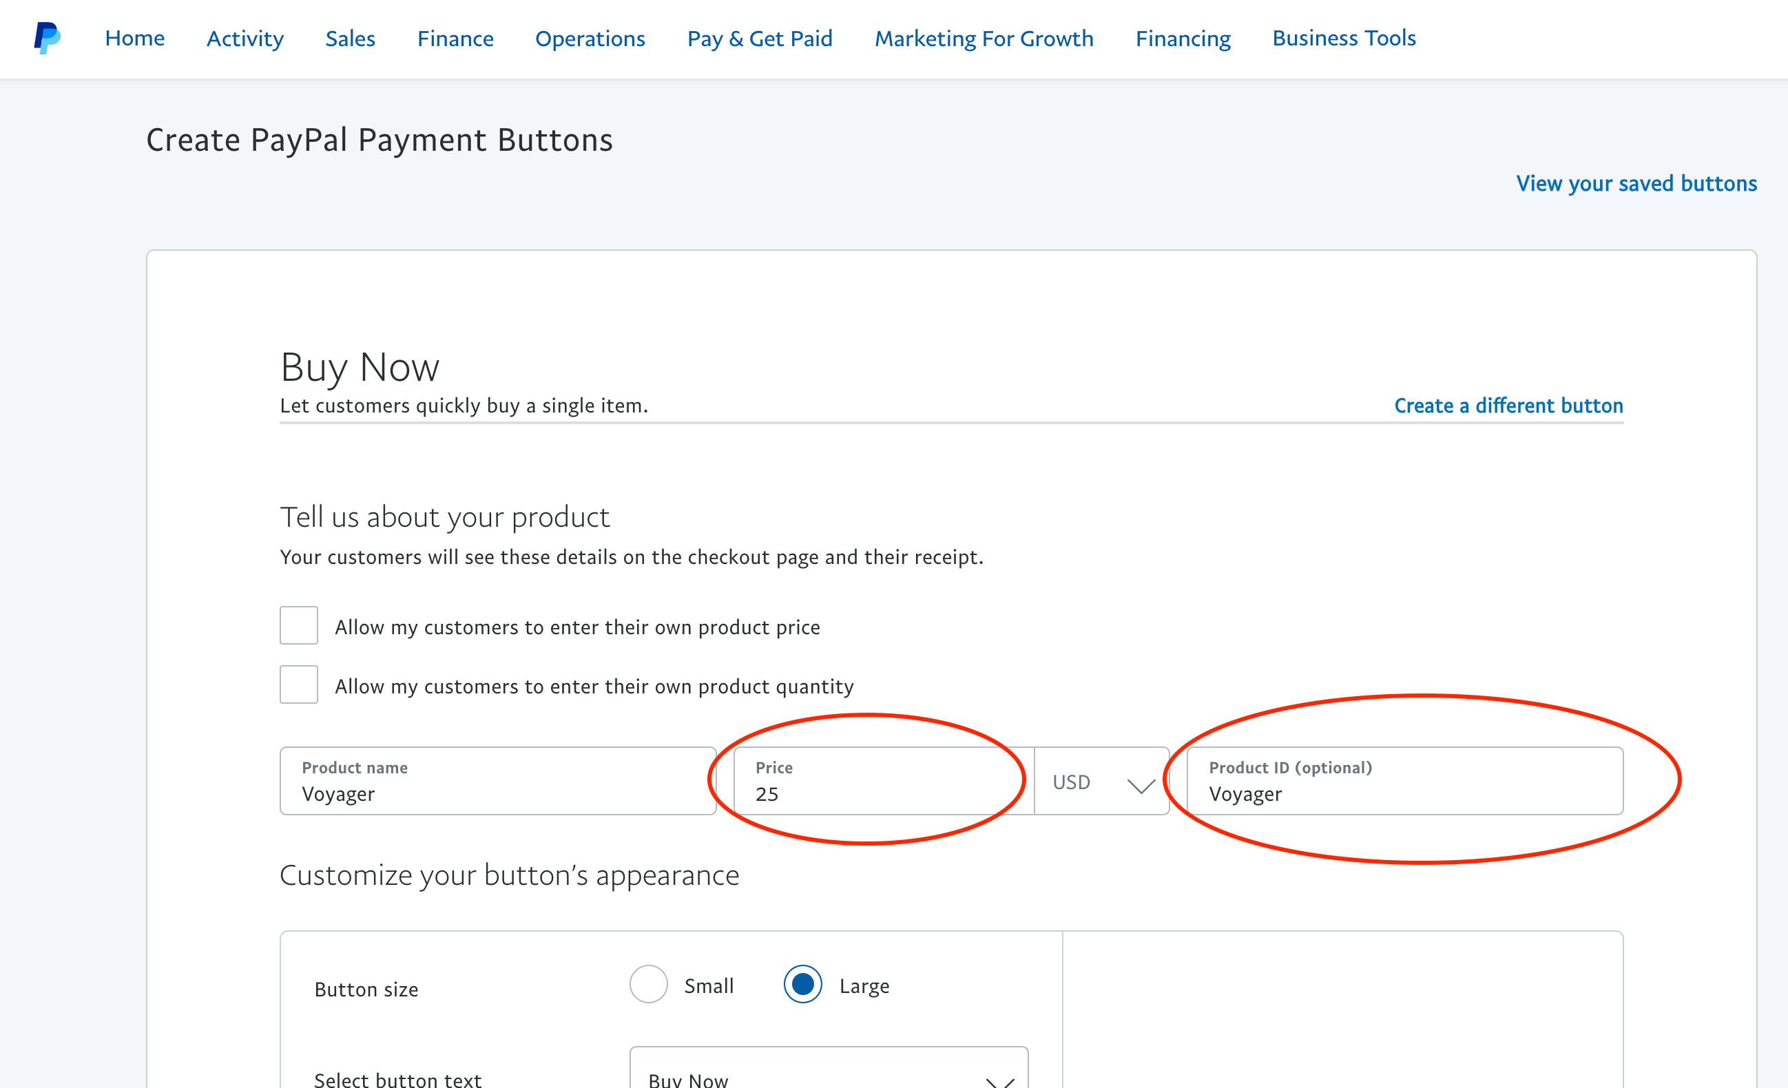The image size is (1788, 1088).
Task: Open the Activity menu
Action: click(245, 39)
